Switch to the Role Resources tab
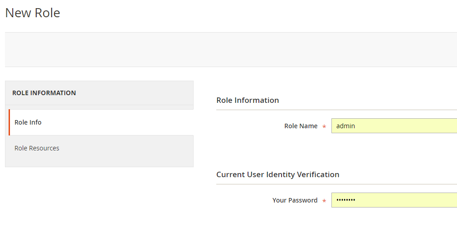Viewport: 457px width, 227px height. coord(37,148)
